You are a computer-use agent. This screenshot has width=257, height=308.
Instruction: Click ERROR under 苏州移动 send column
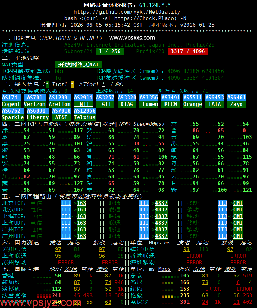click(x=66, y=263)
